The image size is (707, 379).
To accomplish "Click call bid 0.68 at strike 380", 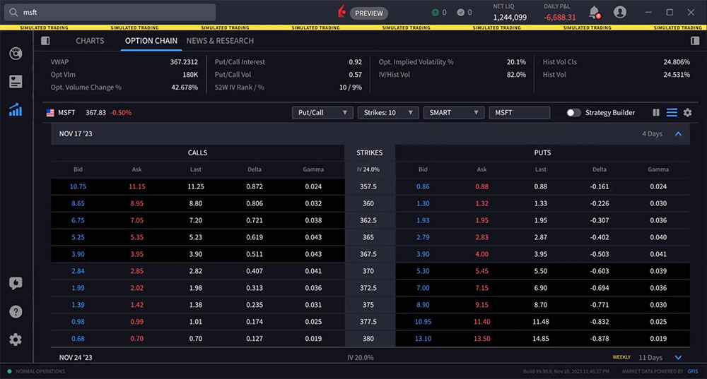I will pos(78,339).
